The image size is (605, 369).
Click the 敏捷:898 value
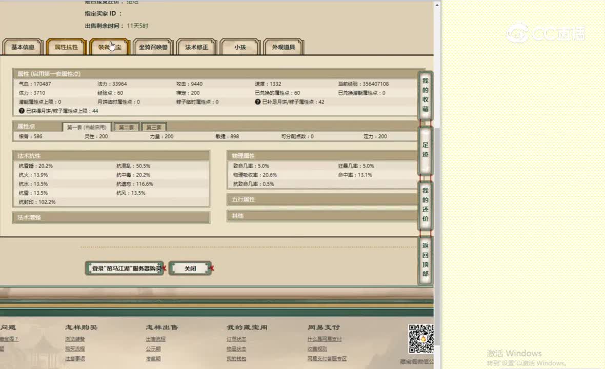pos(227,136)
